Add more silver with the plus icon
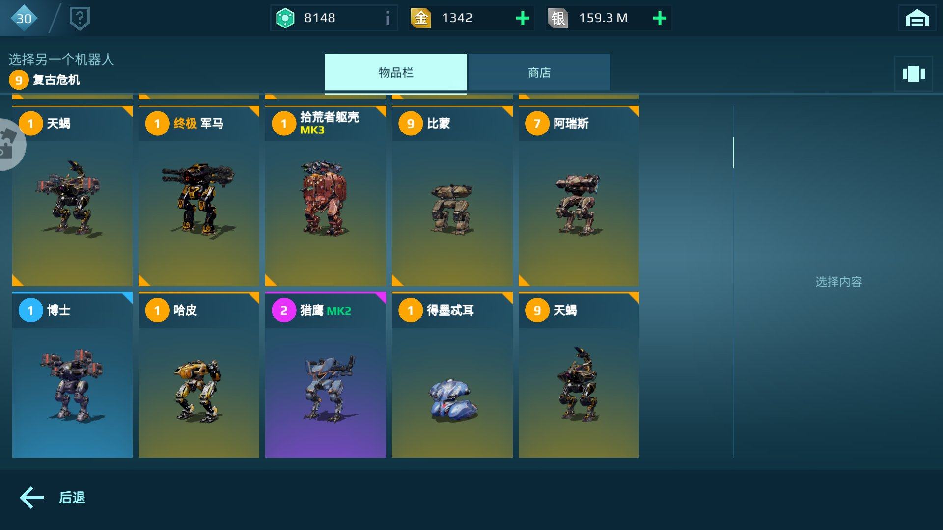Image resolution: width=943 pixels, height=530 pixels. pyautogui.click(x=660, y=18)
